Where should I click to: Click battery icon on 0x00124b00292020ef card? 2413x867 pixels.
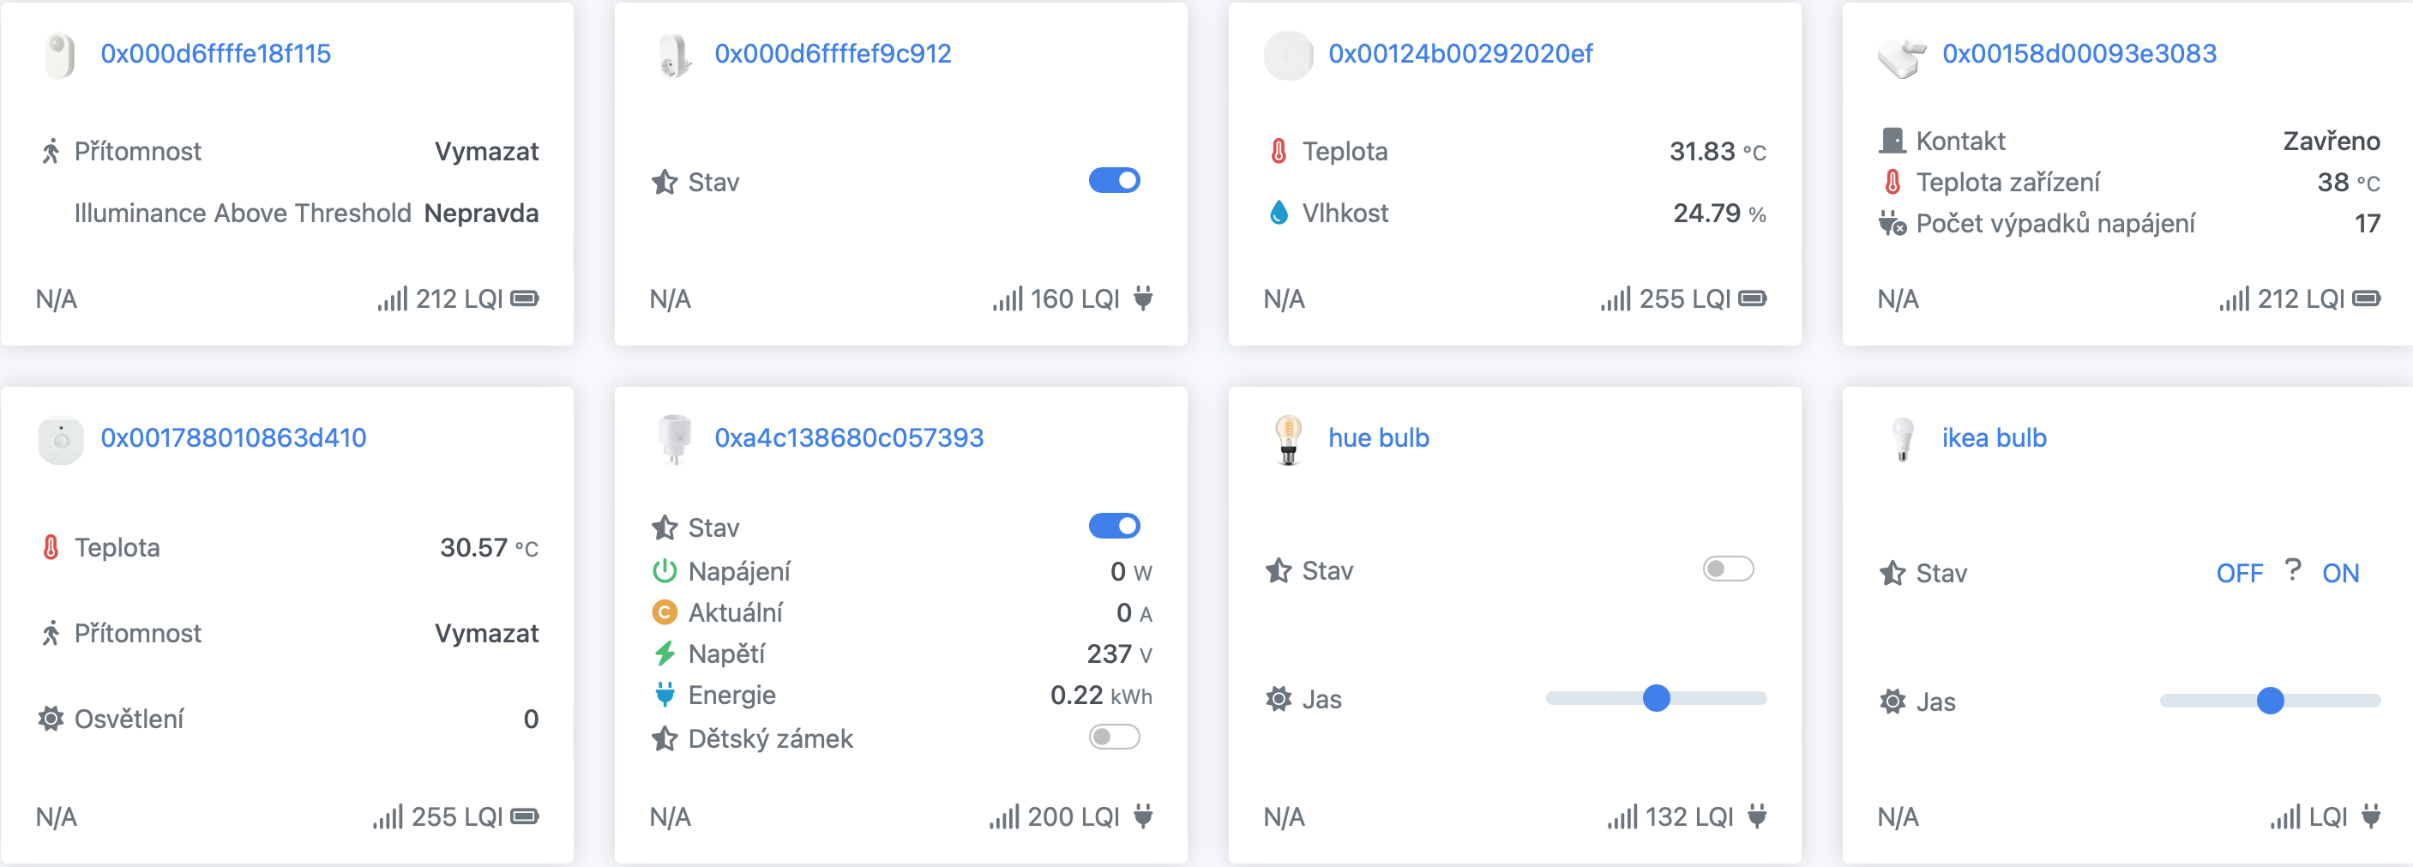1752,298
